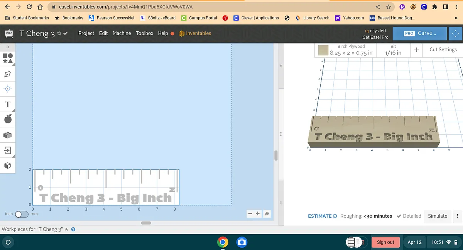Open Birch Plywood material settings
The height and width of the screenshot is (250, 463).
click(351, 50)
